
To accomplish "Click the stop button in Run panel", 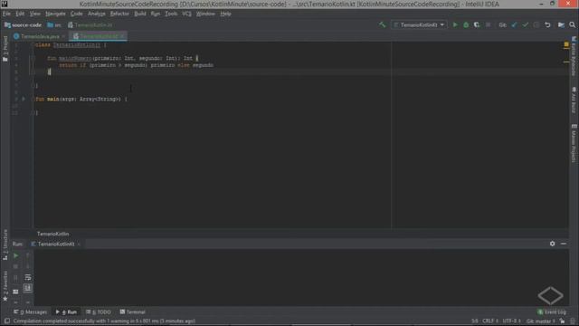I will [x=15, y=266].
